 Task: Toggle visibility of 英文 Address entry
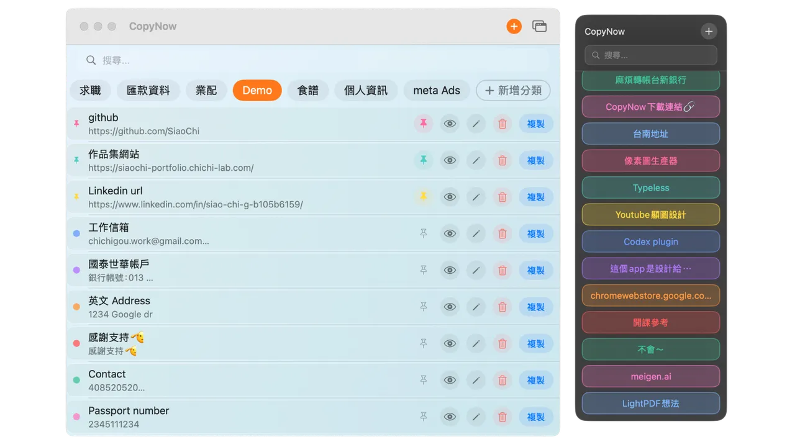point(450,307)
